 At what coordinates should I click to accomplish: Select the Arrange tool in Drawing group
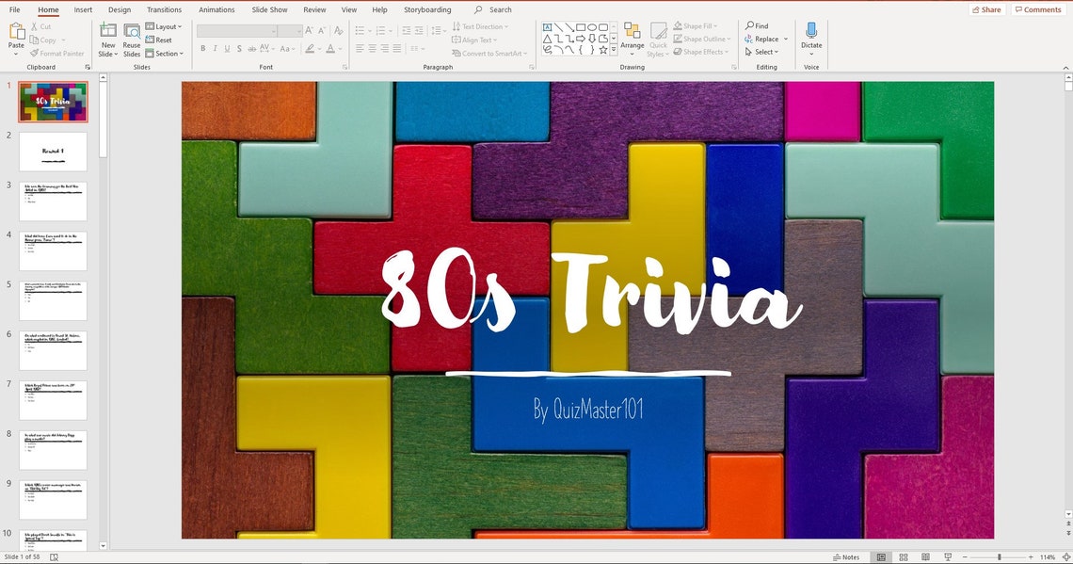tap(632, 40)
